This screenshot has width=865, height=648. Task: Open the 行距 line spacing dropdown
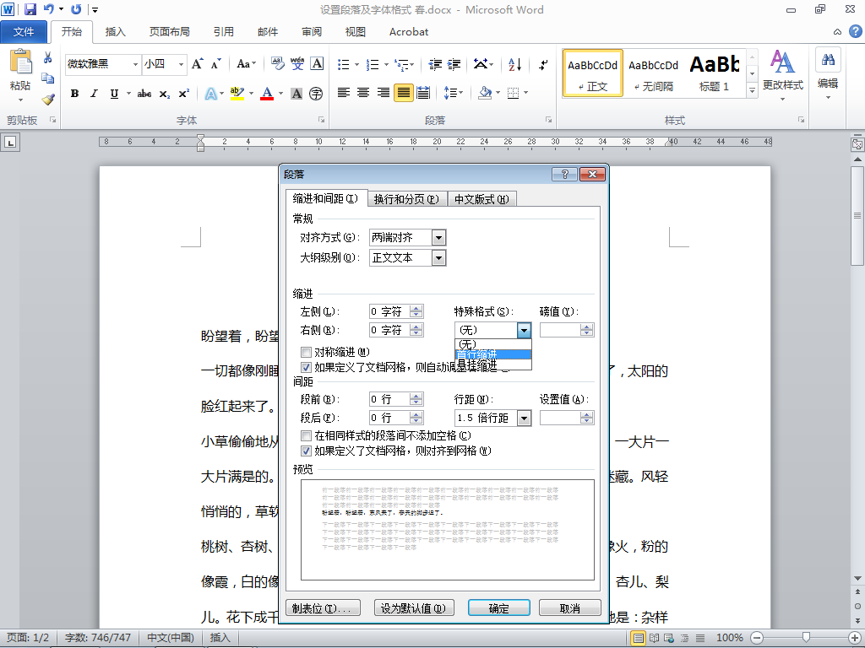click(524, 418)
